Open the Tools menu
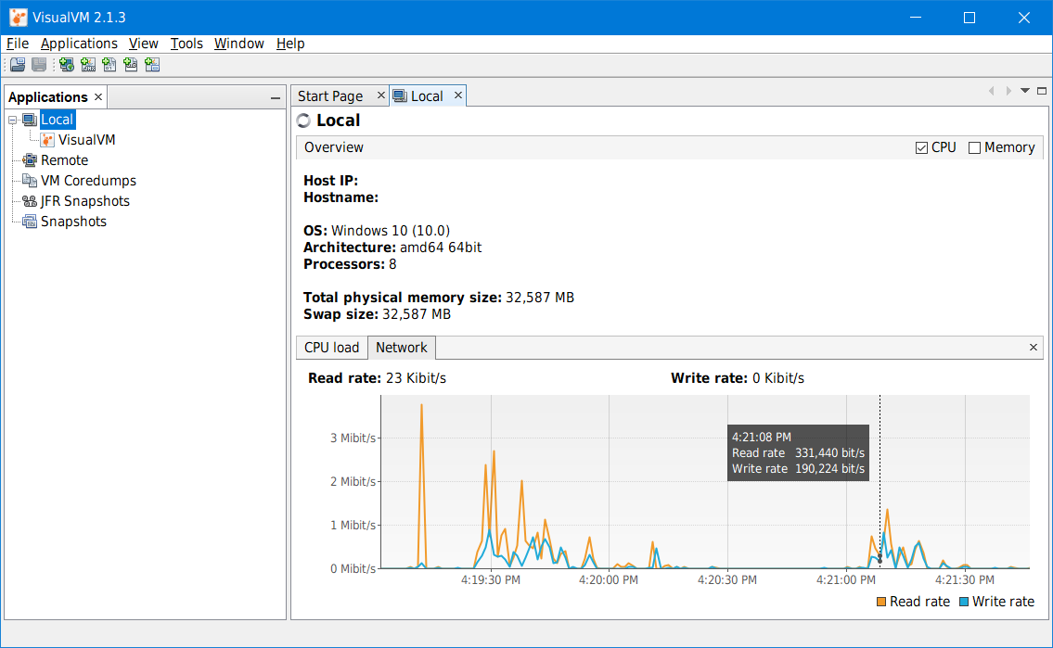Viewport: 1053px width, 648px height. [x=186, y=44]
